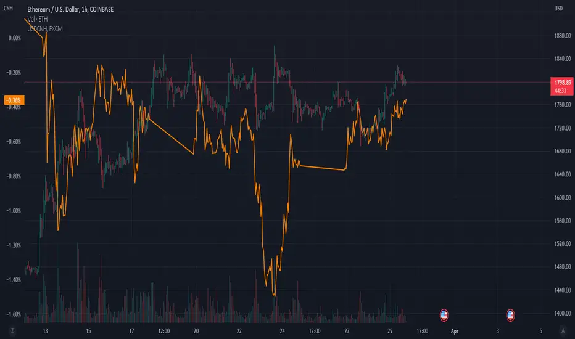Click the date label 17 on the time axis
The height and width of the screenshot is (339, 575).
(x=131, y=331)
